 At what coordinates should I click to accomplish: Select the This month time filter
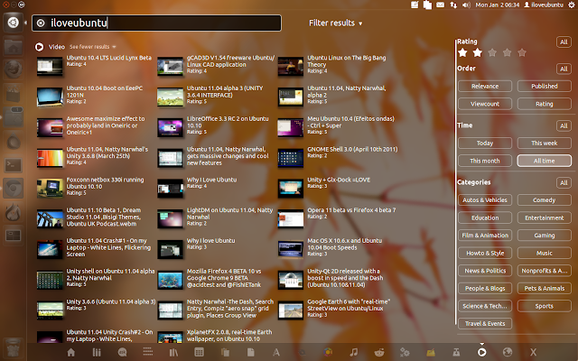485,161
